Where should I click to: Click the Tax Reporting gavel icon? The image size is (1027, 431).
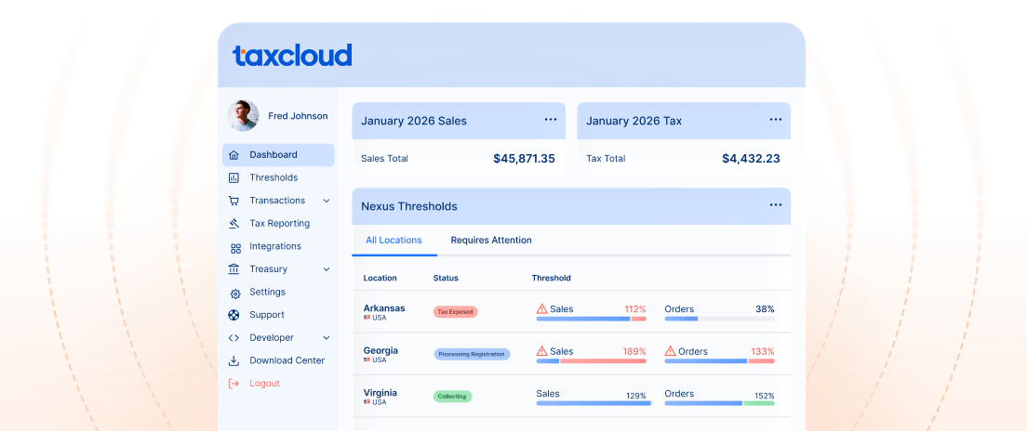pyautogui.click(x=233, y=224)
